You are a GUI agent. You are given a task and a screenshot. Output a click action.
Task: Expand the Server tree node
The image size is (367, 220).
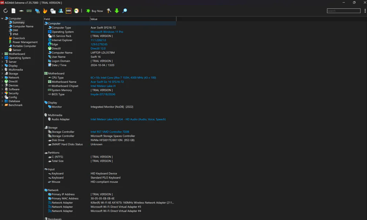coord(2,62)
